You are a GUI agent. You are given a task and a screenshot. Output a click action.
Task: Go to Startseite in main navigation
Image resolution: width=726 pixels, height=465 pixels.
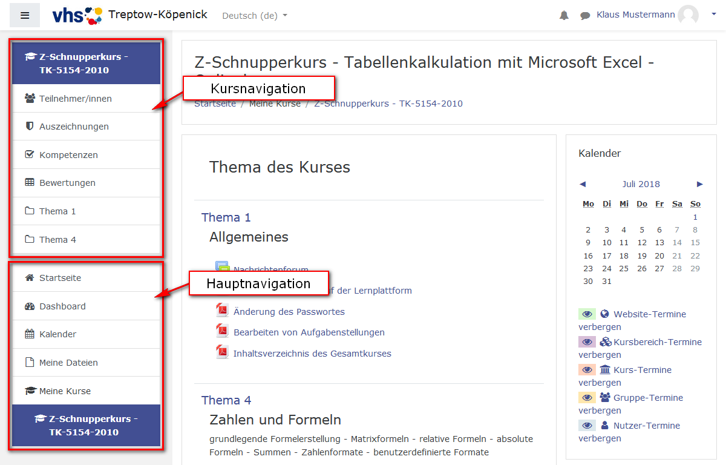(x=86, y=278)
